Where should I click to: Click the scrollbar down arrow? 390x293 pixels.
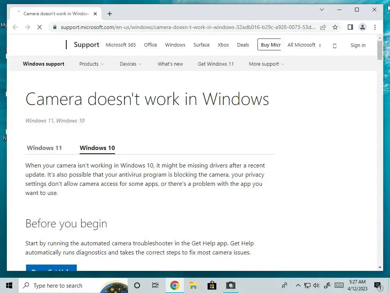(380, 267)
